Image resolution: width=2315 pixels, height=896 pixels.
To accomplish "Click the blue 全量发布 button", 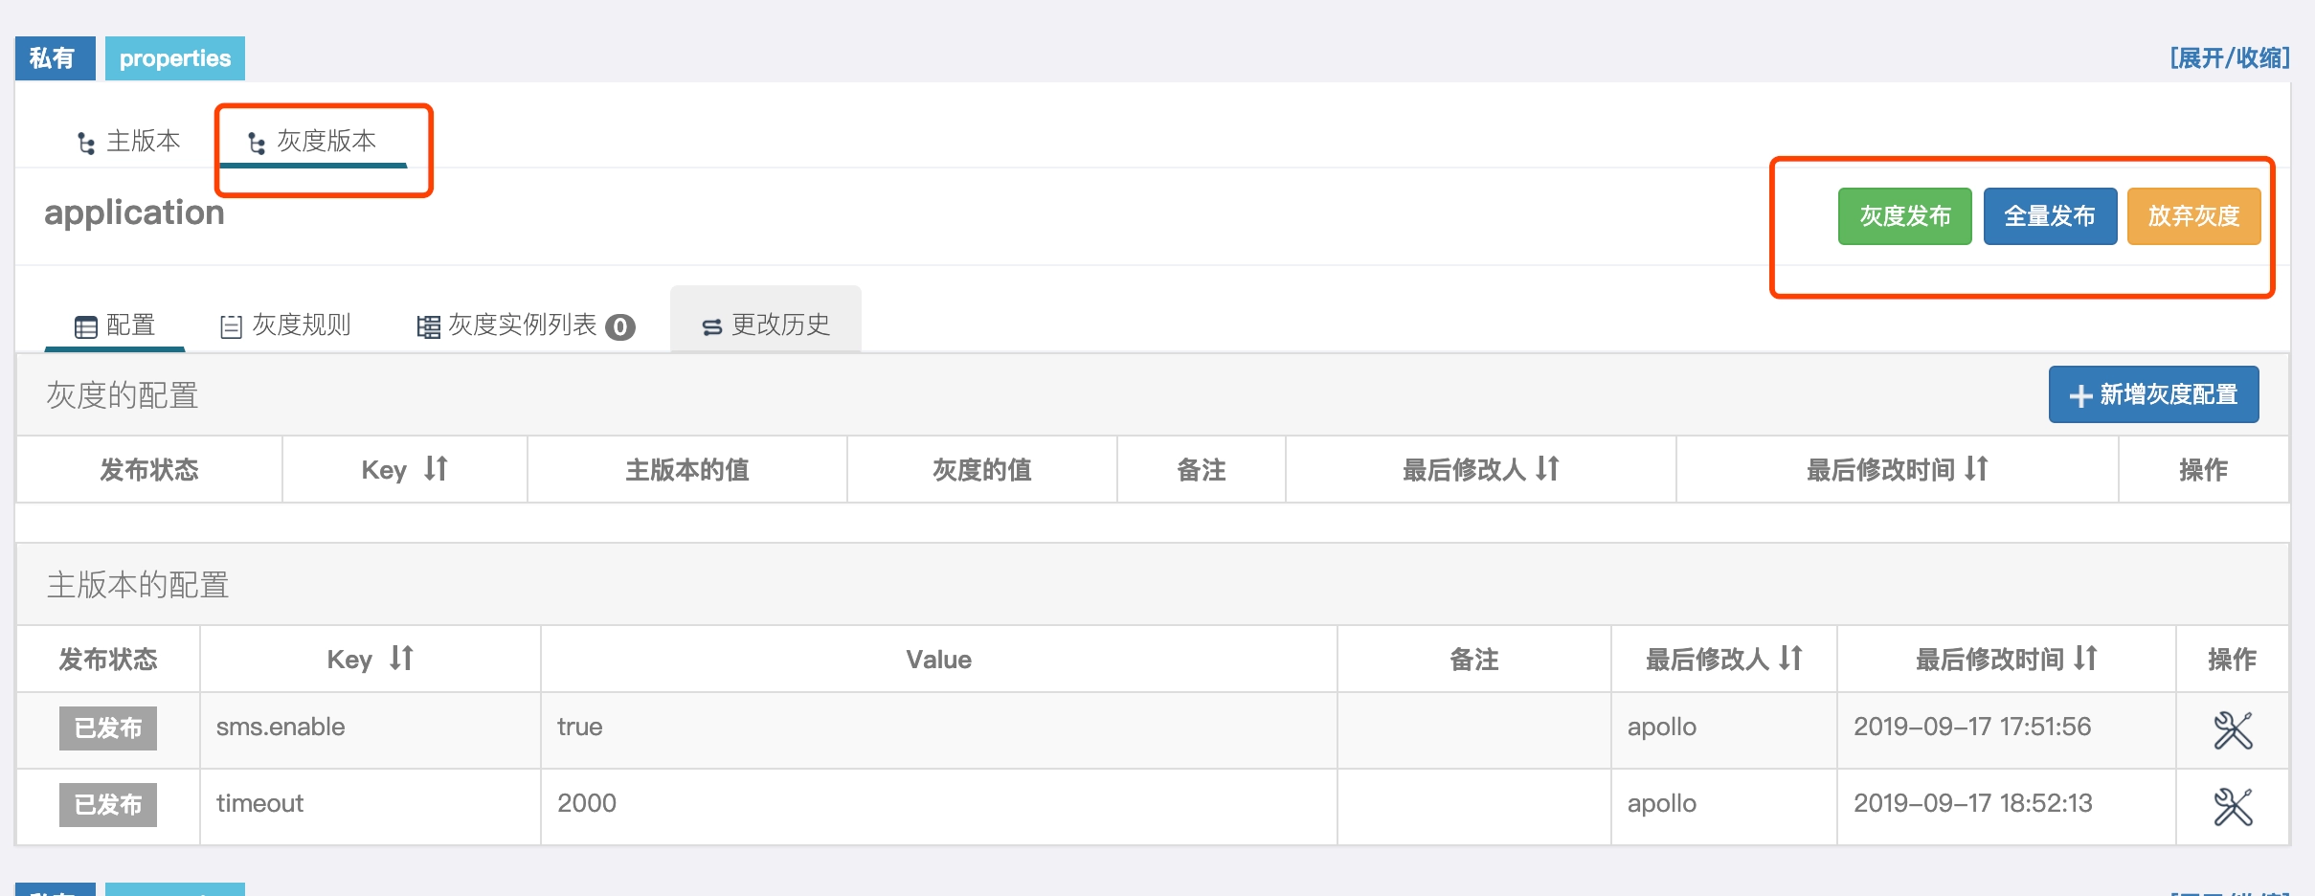I will click(2050, 216).
